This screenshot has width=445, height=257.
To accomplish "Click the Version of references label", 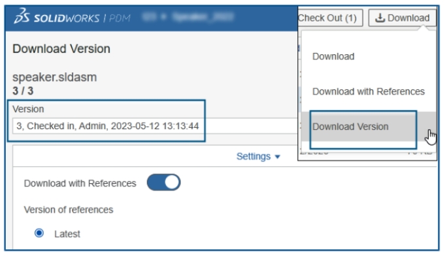I will (x=69, y=209).
